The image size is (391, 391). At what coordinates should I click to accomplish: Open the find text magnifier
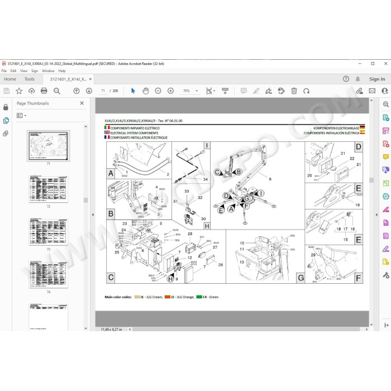click(57, 91)
